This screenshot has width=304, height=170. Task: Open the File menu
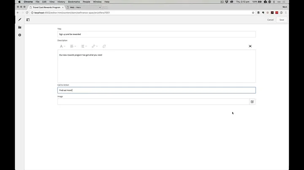(38, 2)
